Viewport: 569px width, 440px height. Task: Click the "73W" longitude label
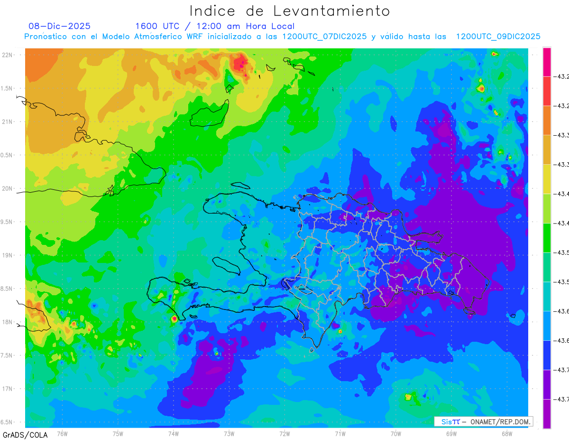[229, 433]
